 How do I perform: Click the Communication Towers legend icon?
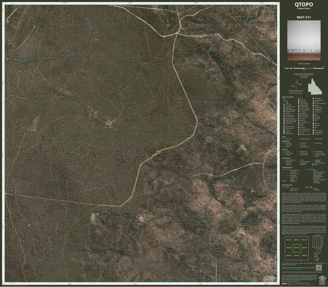tap(299, 134)
